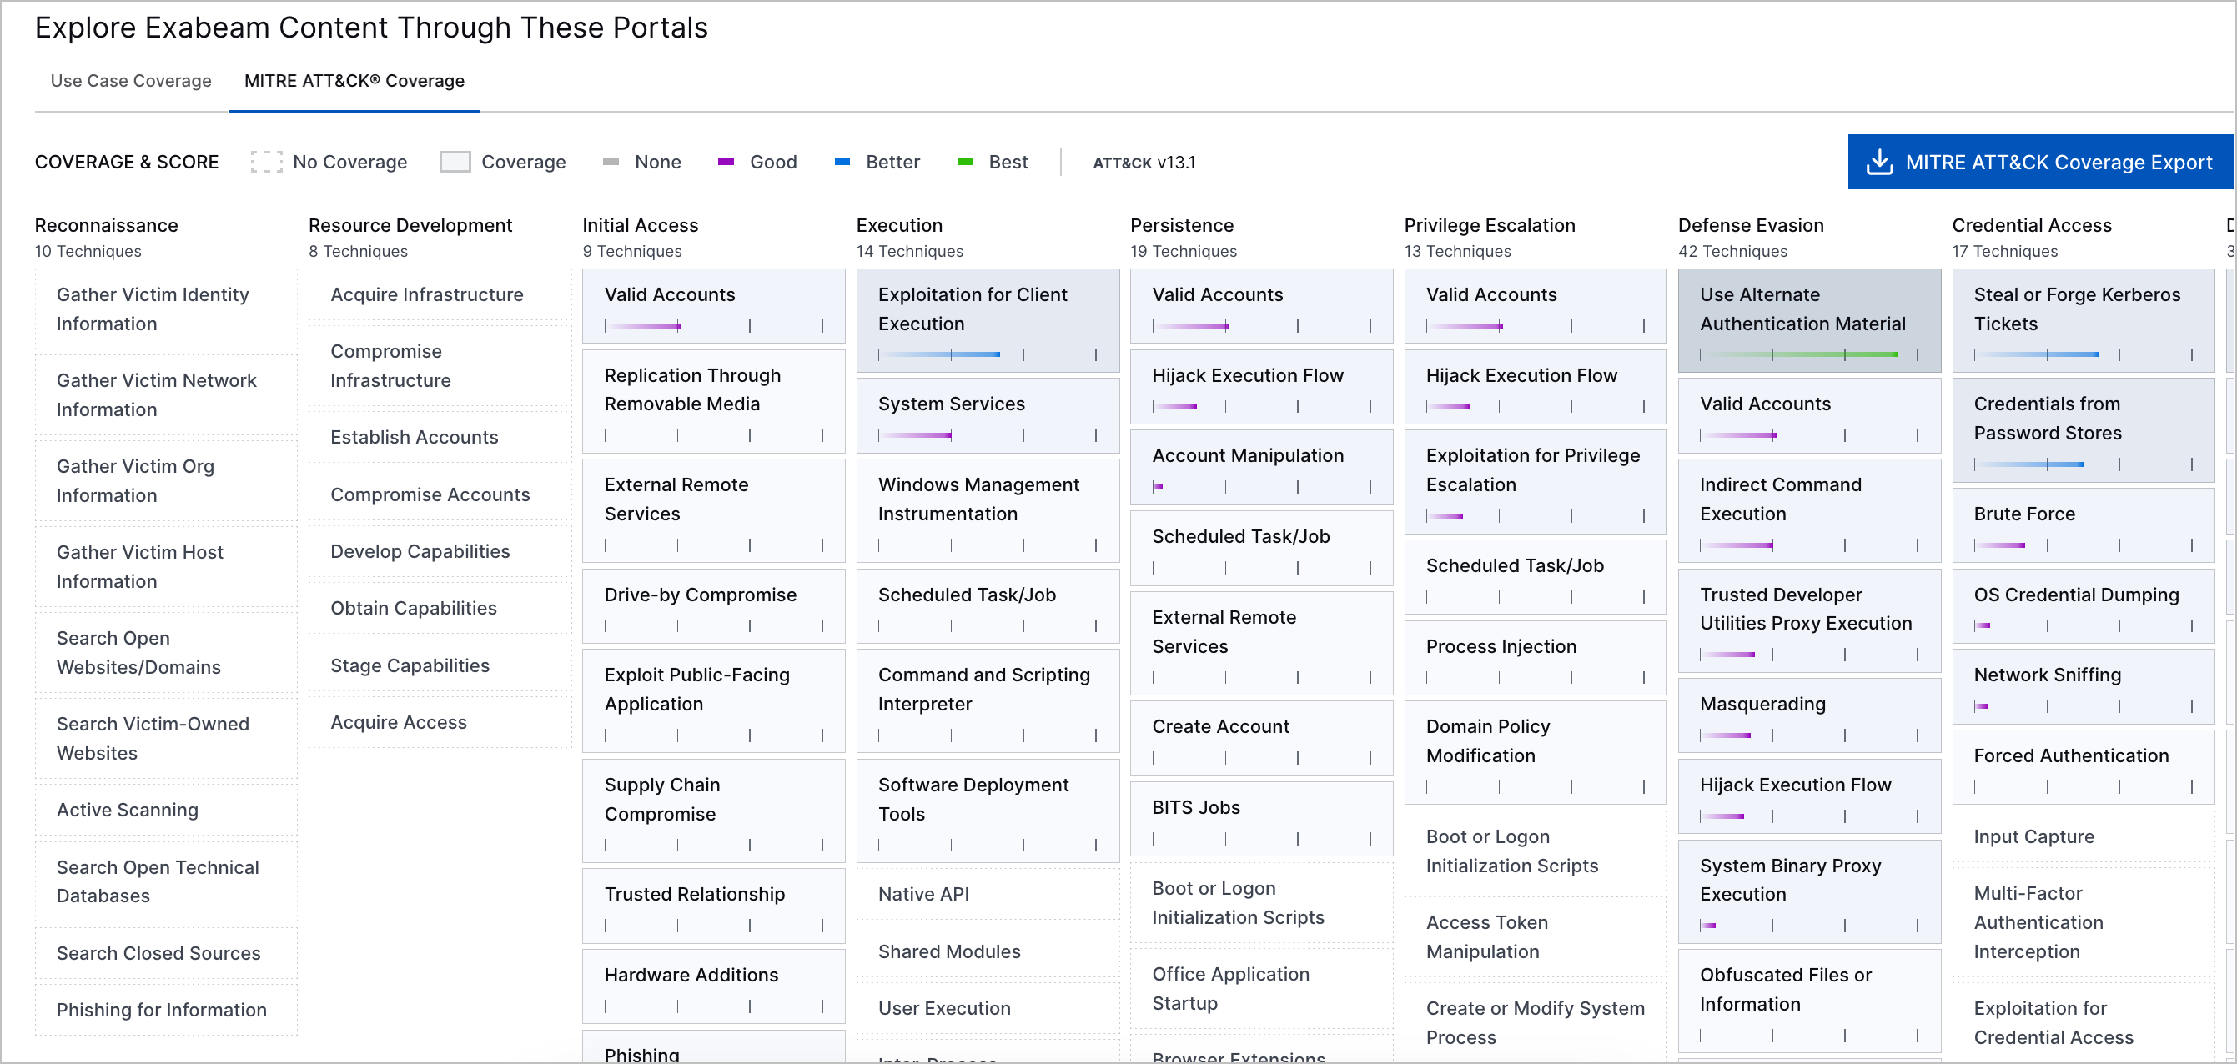Open Exploitation for Privilege Escalation card

[1536, 483]
